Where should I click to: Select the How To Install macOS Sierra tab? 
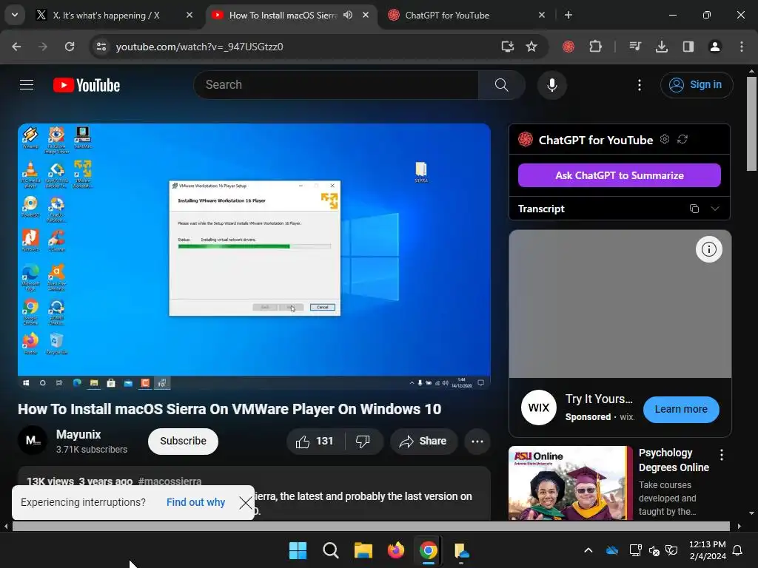[283, 15]
